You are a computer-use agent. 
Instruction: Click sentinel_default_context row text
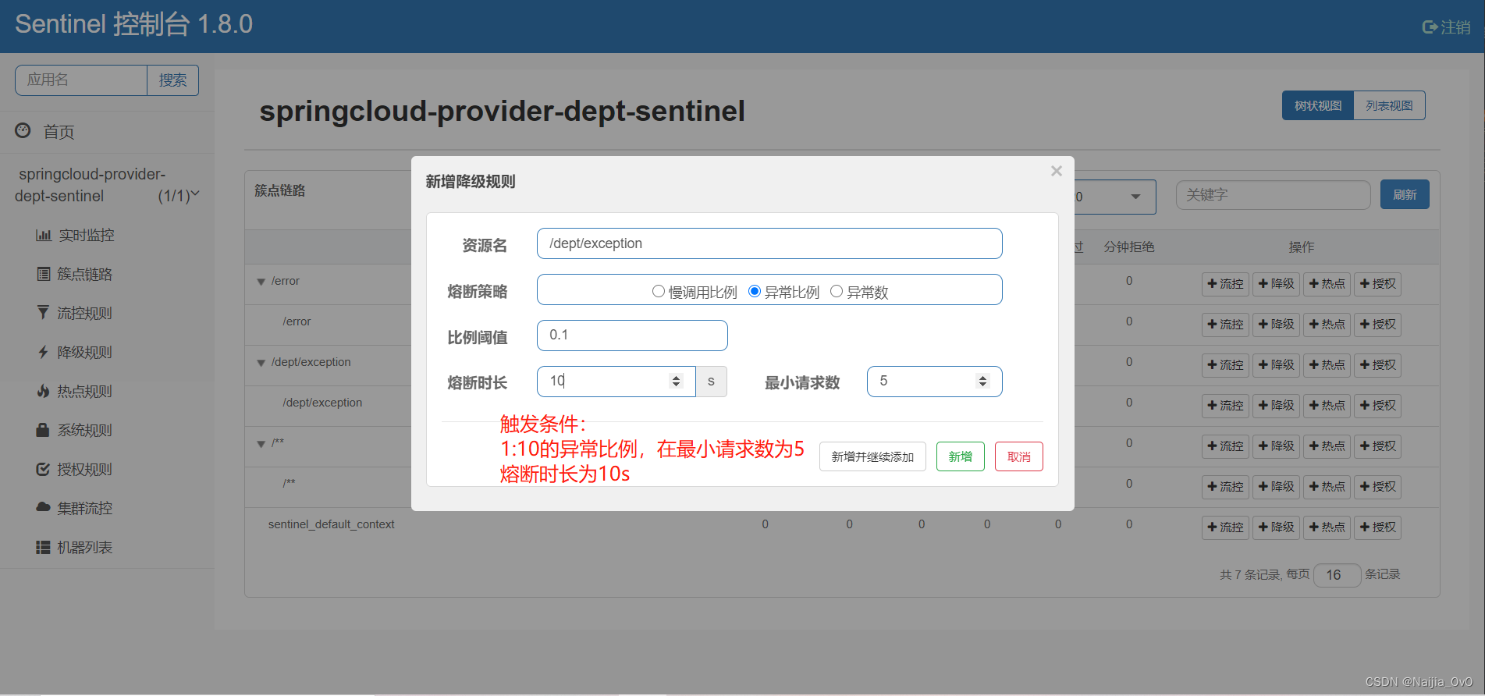pos(331,524)
